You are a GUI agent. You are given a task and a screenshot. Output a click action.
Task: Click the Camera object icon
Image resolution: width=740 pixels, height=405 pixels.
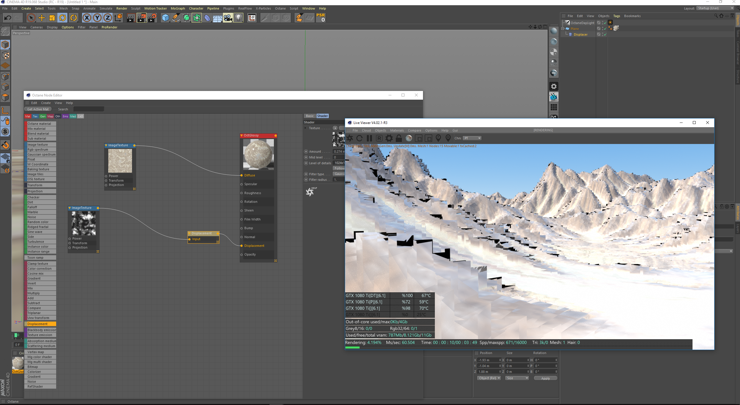tap(228, 18)
